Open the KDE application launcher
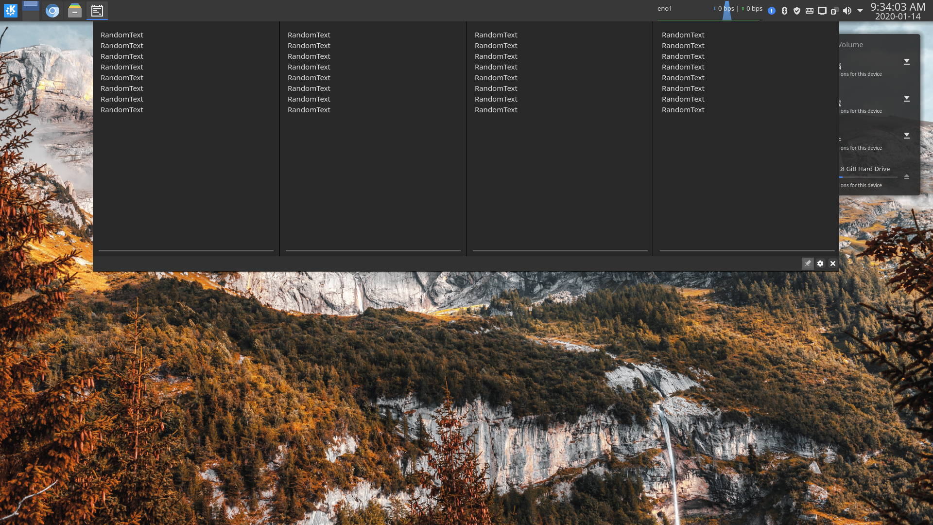Screen dimensions: 933x525 pos(11,10)
